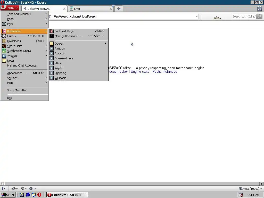Follow the Engine stats link
Viewport: 264px width, 198px height.
tap(140, 72)
